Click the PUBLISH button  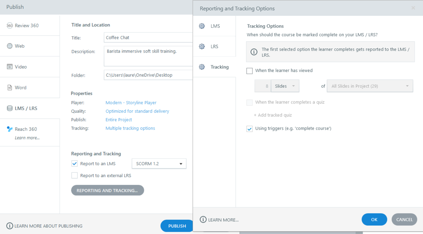177,226
